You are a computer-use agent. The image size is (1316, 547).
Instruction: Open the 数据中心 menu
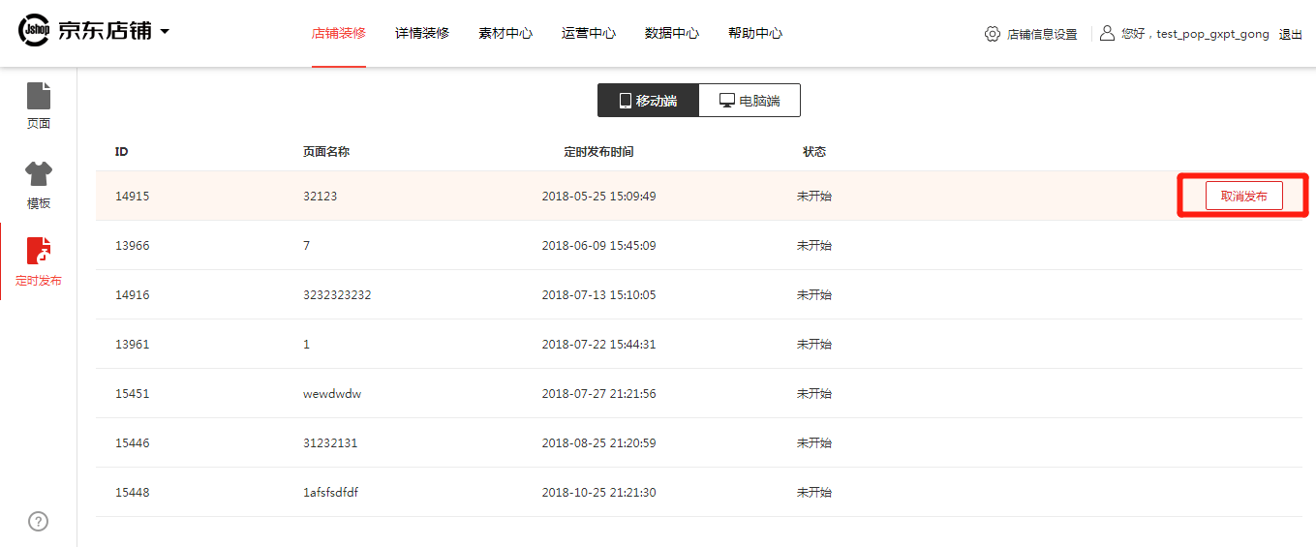coord(672,33)
